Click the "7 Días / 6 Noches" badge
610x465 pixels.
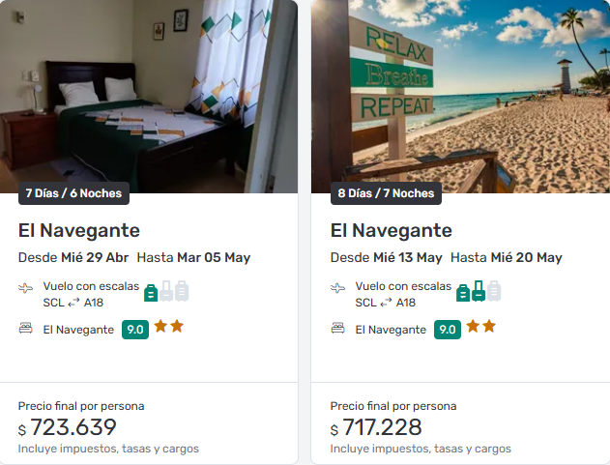click(73, 193)
